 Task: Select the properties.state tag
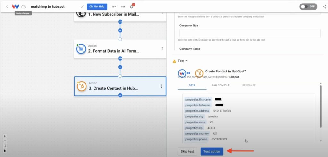tap(195, 122)
